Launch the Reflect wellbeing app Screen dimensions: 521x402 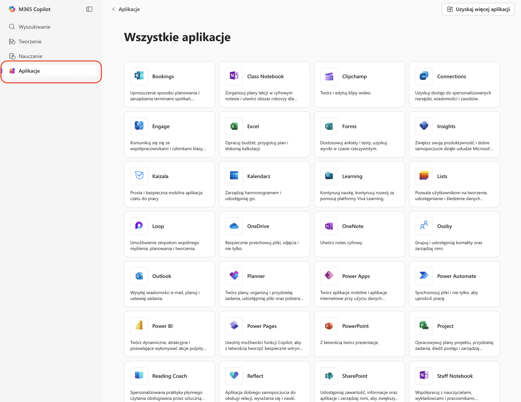(x=264, y=380)
